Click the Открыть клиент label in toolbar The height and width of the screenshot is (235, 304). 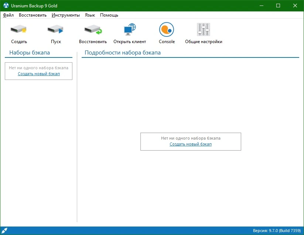(x=130, y=42)
